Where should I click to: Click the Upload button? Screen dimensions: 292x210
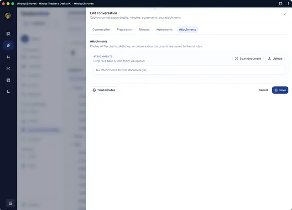(x=275, y=58)
